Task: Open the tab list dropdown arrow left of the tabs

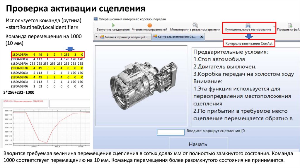Action: (x=96, y=37)
